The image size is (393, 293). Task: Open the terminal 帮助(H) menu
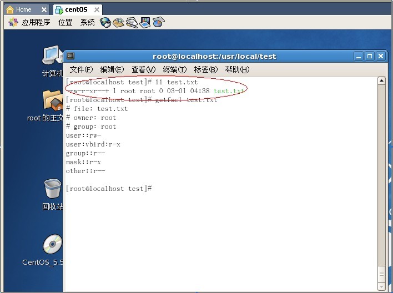pyautogui.click(x=237, y=69)
